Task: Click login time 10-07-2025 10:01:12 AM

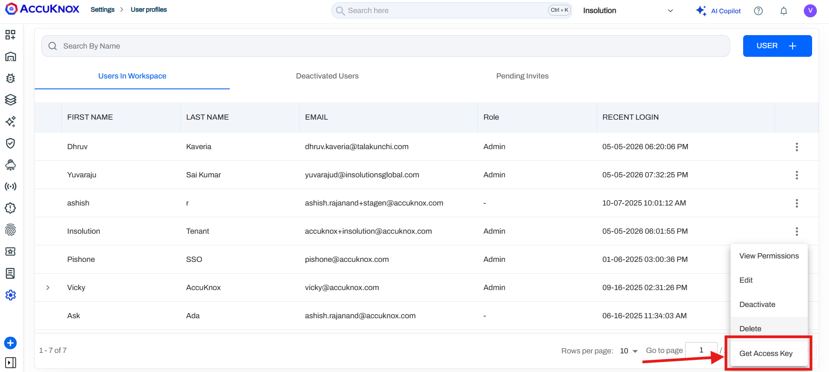Action: tap(644, 203)
